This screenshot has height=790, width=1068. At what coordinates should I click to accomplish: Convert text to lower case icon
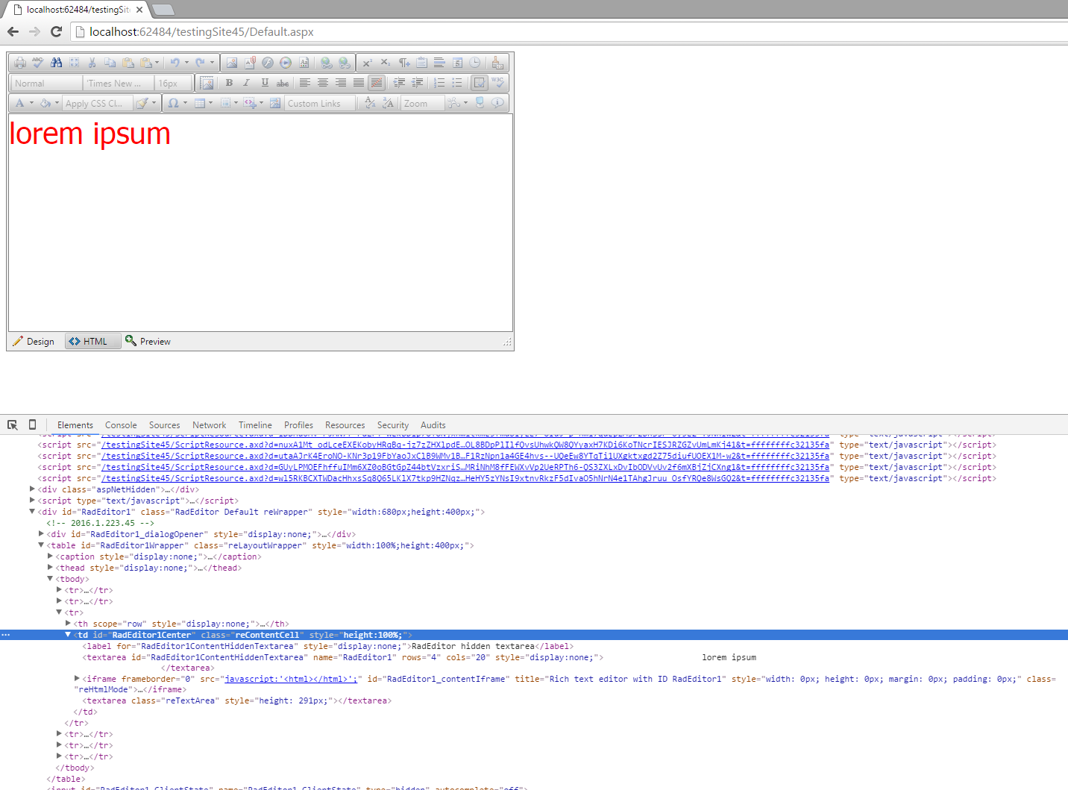(x=370, y=103)
